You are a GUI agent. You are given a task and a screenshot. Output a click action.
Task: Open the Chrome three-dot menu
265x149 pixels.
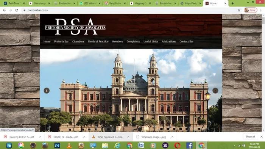[261, 10]
